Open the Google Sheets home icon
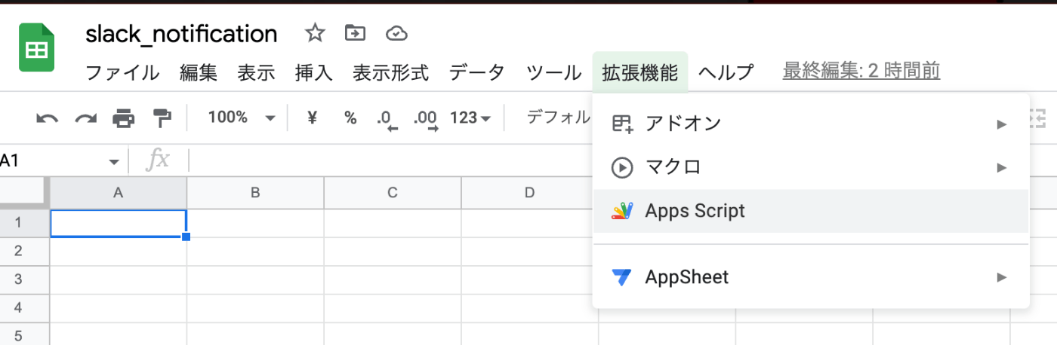The image size is (1057, 345). 37,49
